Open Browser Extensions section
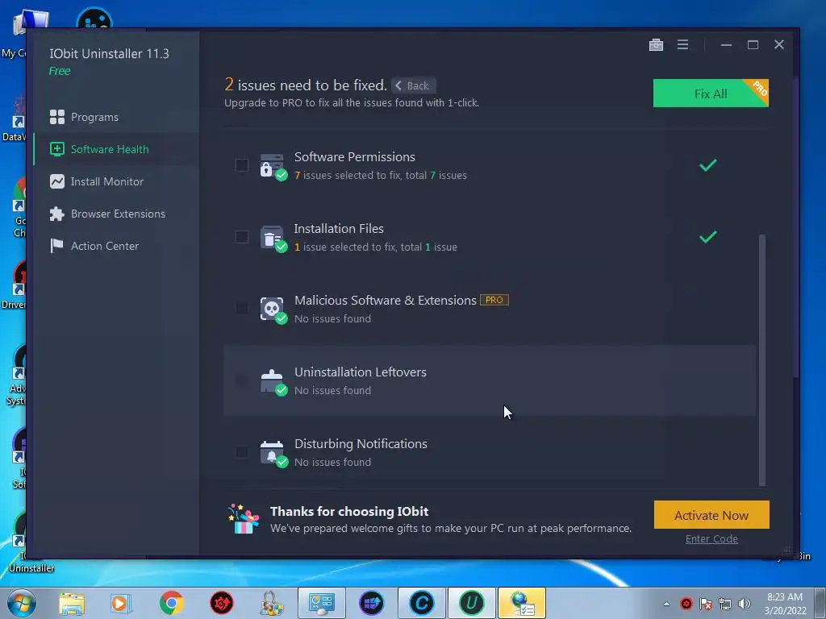The image size is (826, 619). 116,214
